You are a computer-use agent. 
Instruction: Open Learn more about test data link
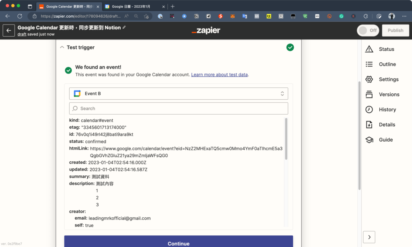click(219, 75)
